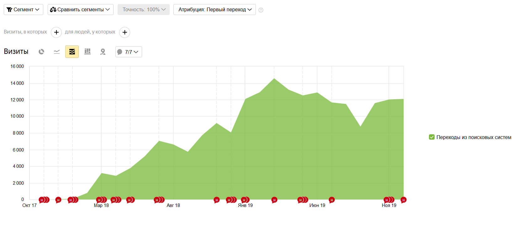Open the 7/7 chart notes dropdown
Viewport: 513px width, 232px height.
click(x=129, y=52)
